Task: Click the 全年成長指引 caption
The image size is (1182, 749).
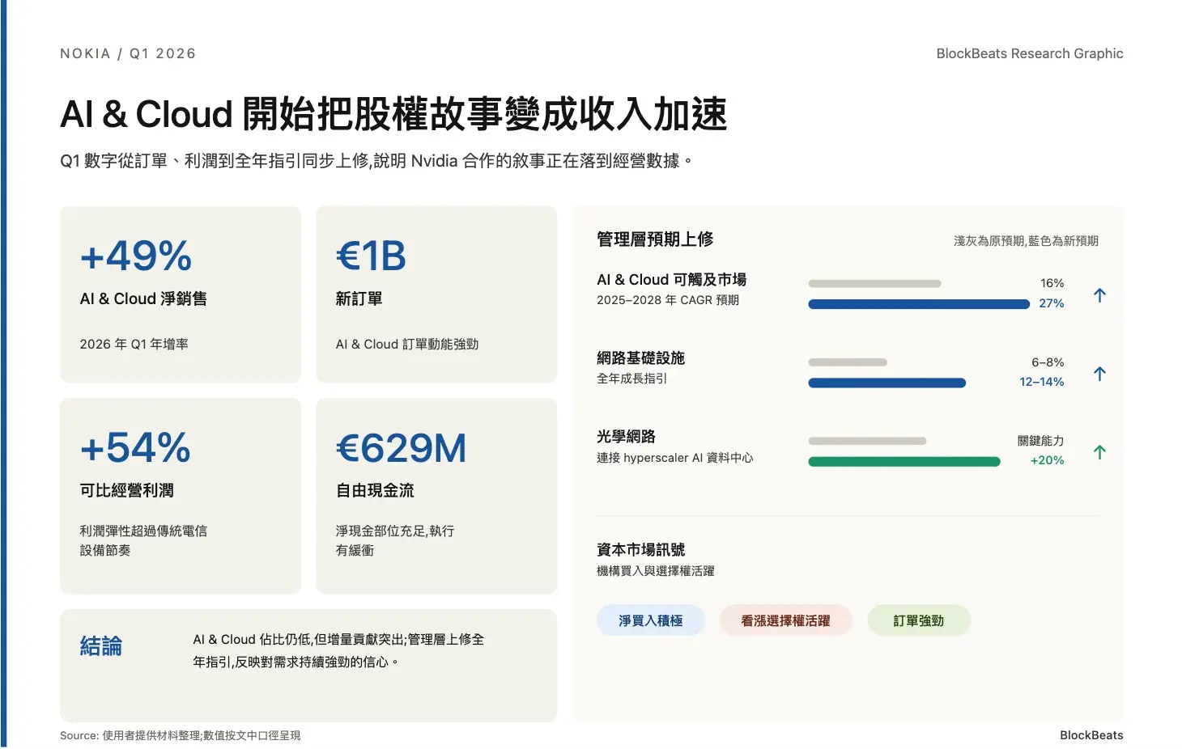Action: pos(631,379)
